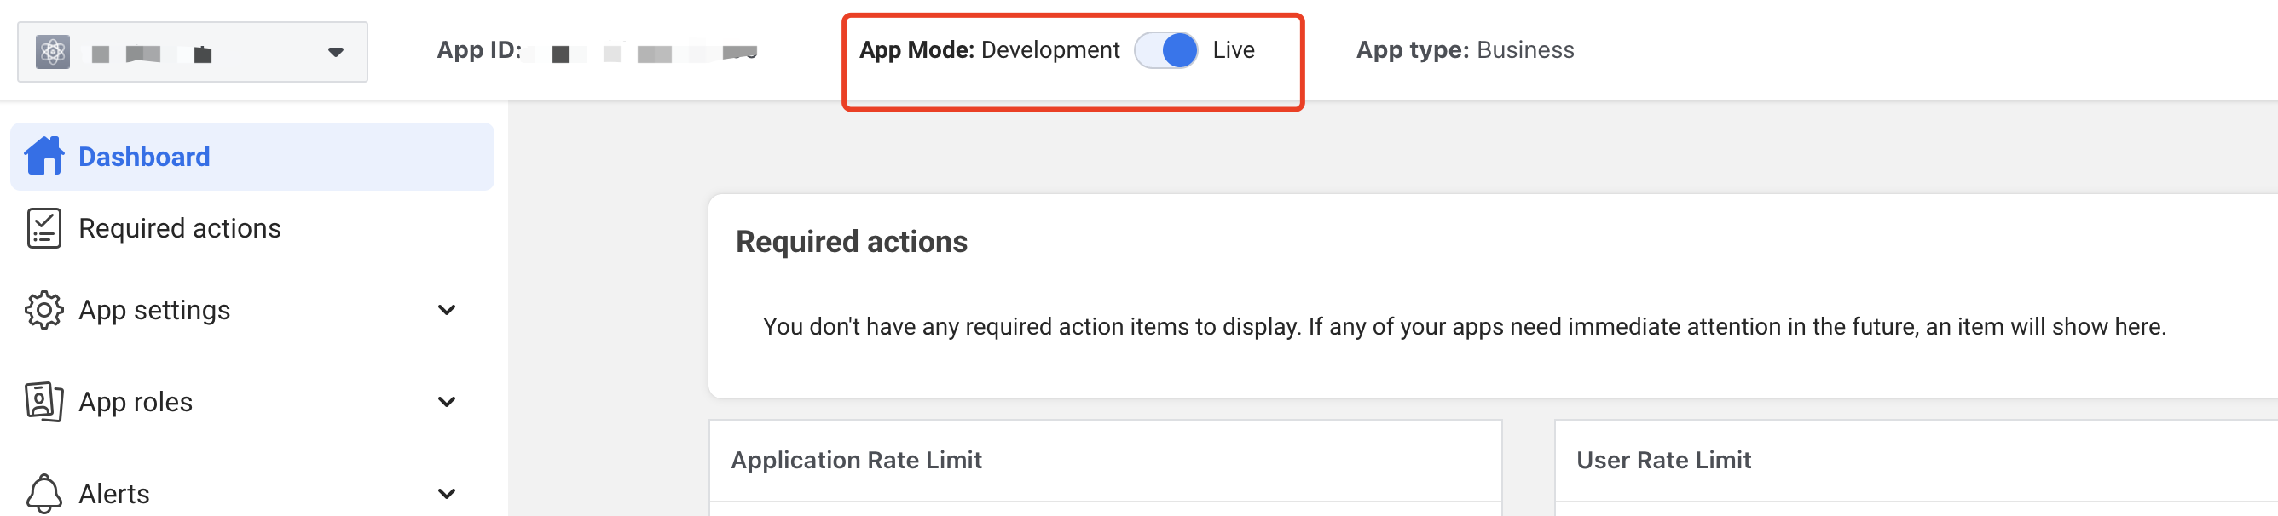Open the Dashboard menu item

[144, 158]
